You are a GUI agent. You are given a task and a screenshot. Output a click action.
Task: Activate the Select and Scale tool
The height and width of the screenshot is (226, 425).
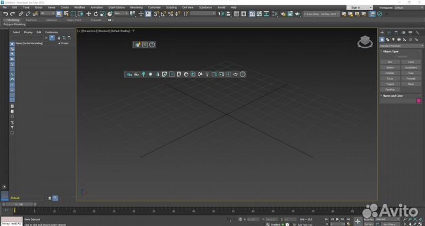click(103, 14)
